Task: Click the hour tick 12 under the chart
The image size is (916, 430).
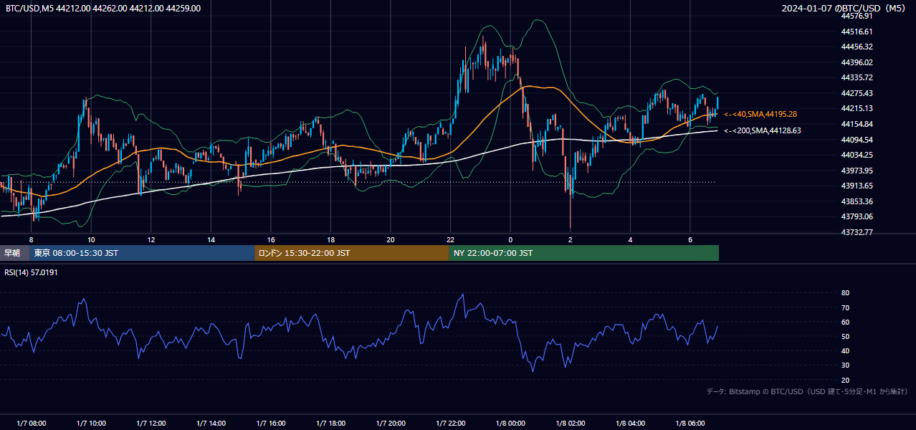Action: [151, 239]
